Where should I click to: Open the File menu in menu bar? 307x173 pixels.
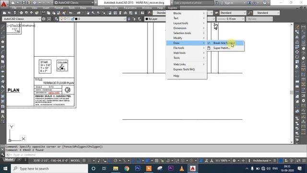coord(14,8)
